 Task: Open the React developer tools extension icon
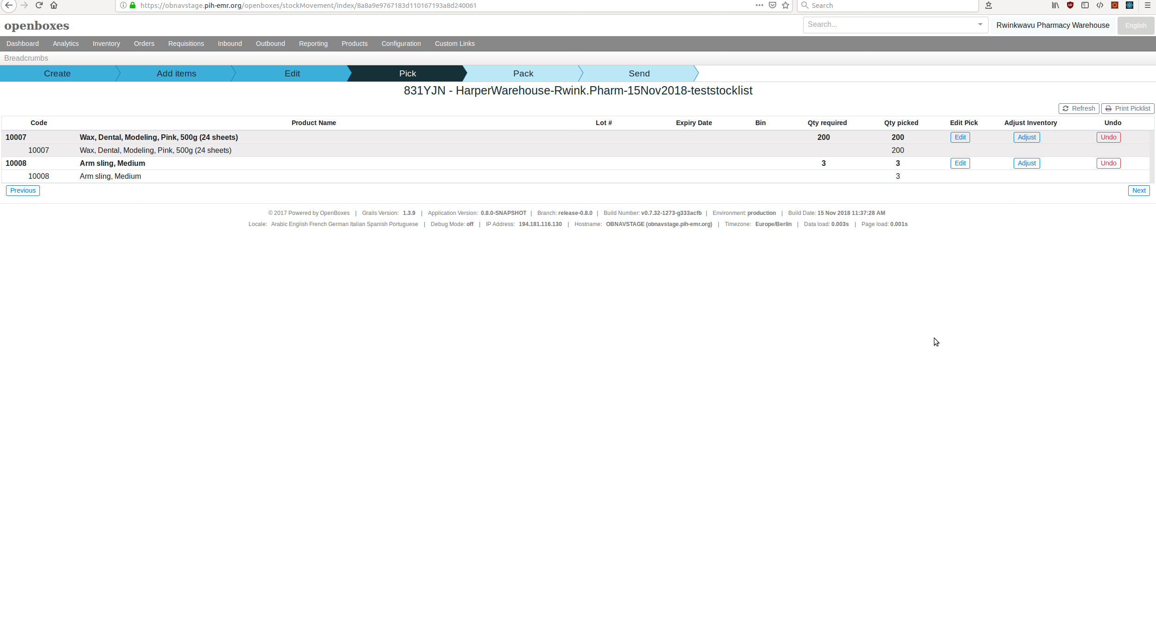[x=1130, y=5]
